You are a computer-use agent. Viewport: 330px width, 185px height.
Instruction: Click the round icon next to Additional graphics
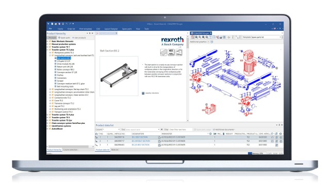tap(212, 42)
